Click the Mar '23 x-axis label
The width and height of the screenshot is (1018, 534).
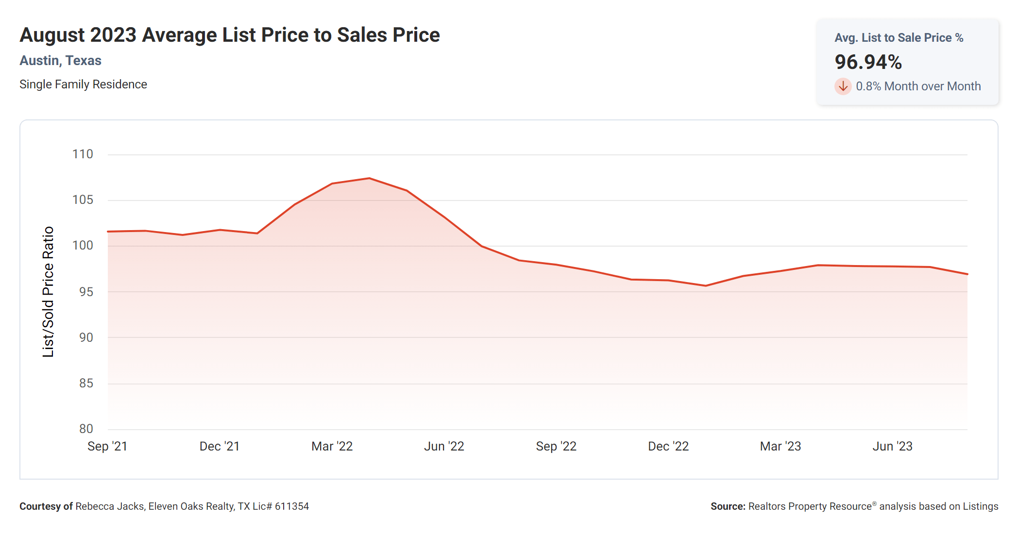780,446
